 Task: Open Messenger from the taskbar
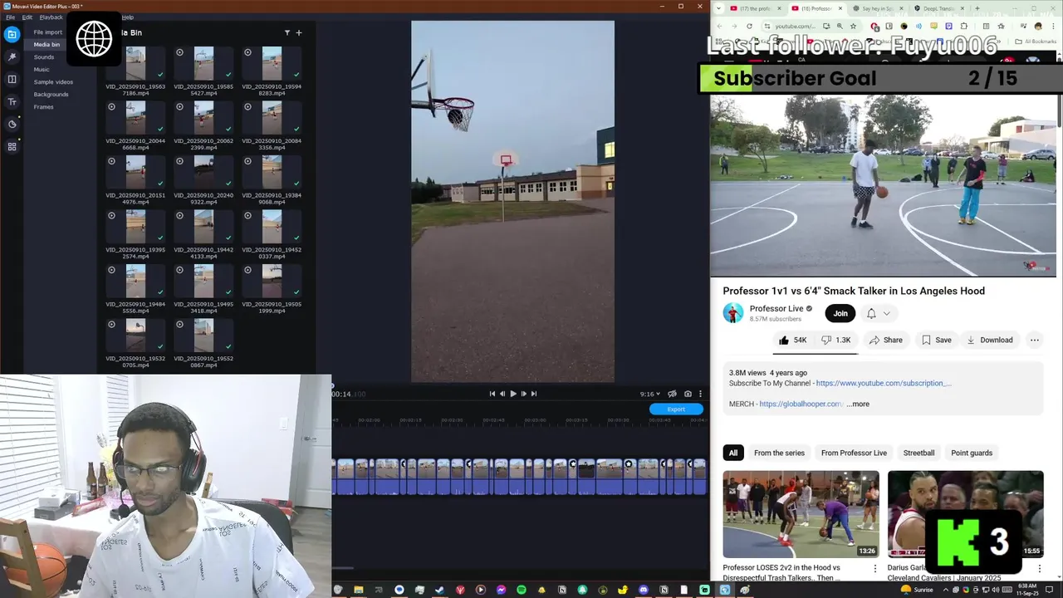[501, 590]
